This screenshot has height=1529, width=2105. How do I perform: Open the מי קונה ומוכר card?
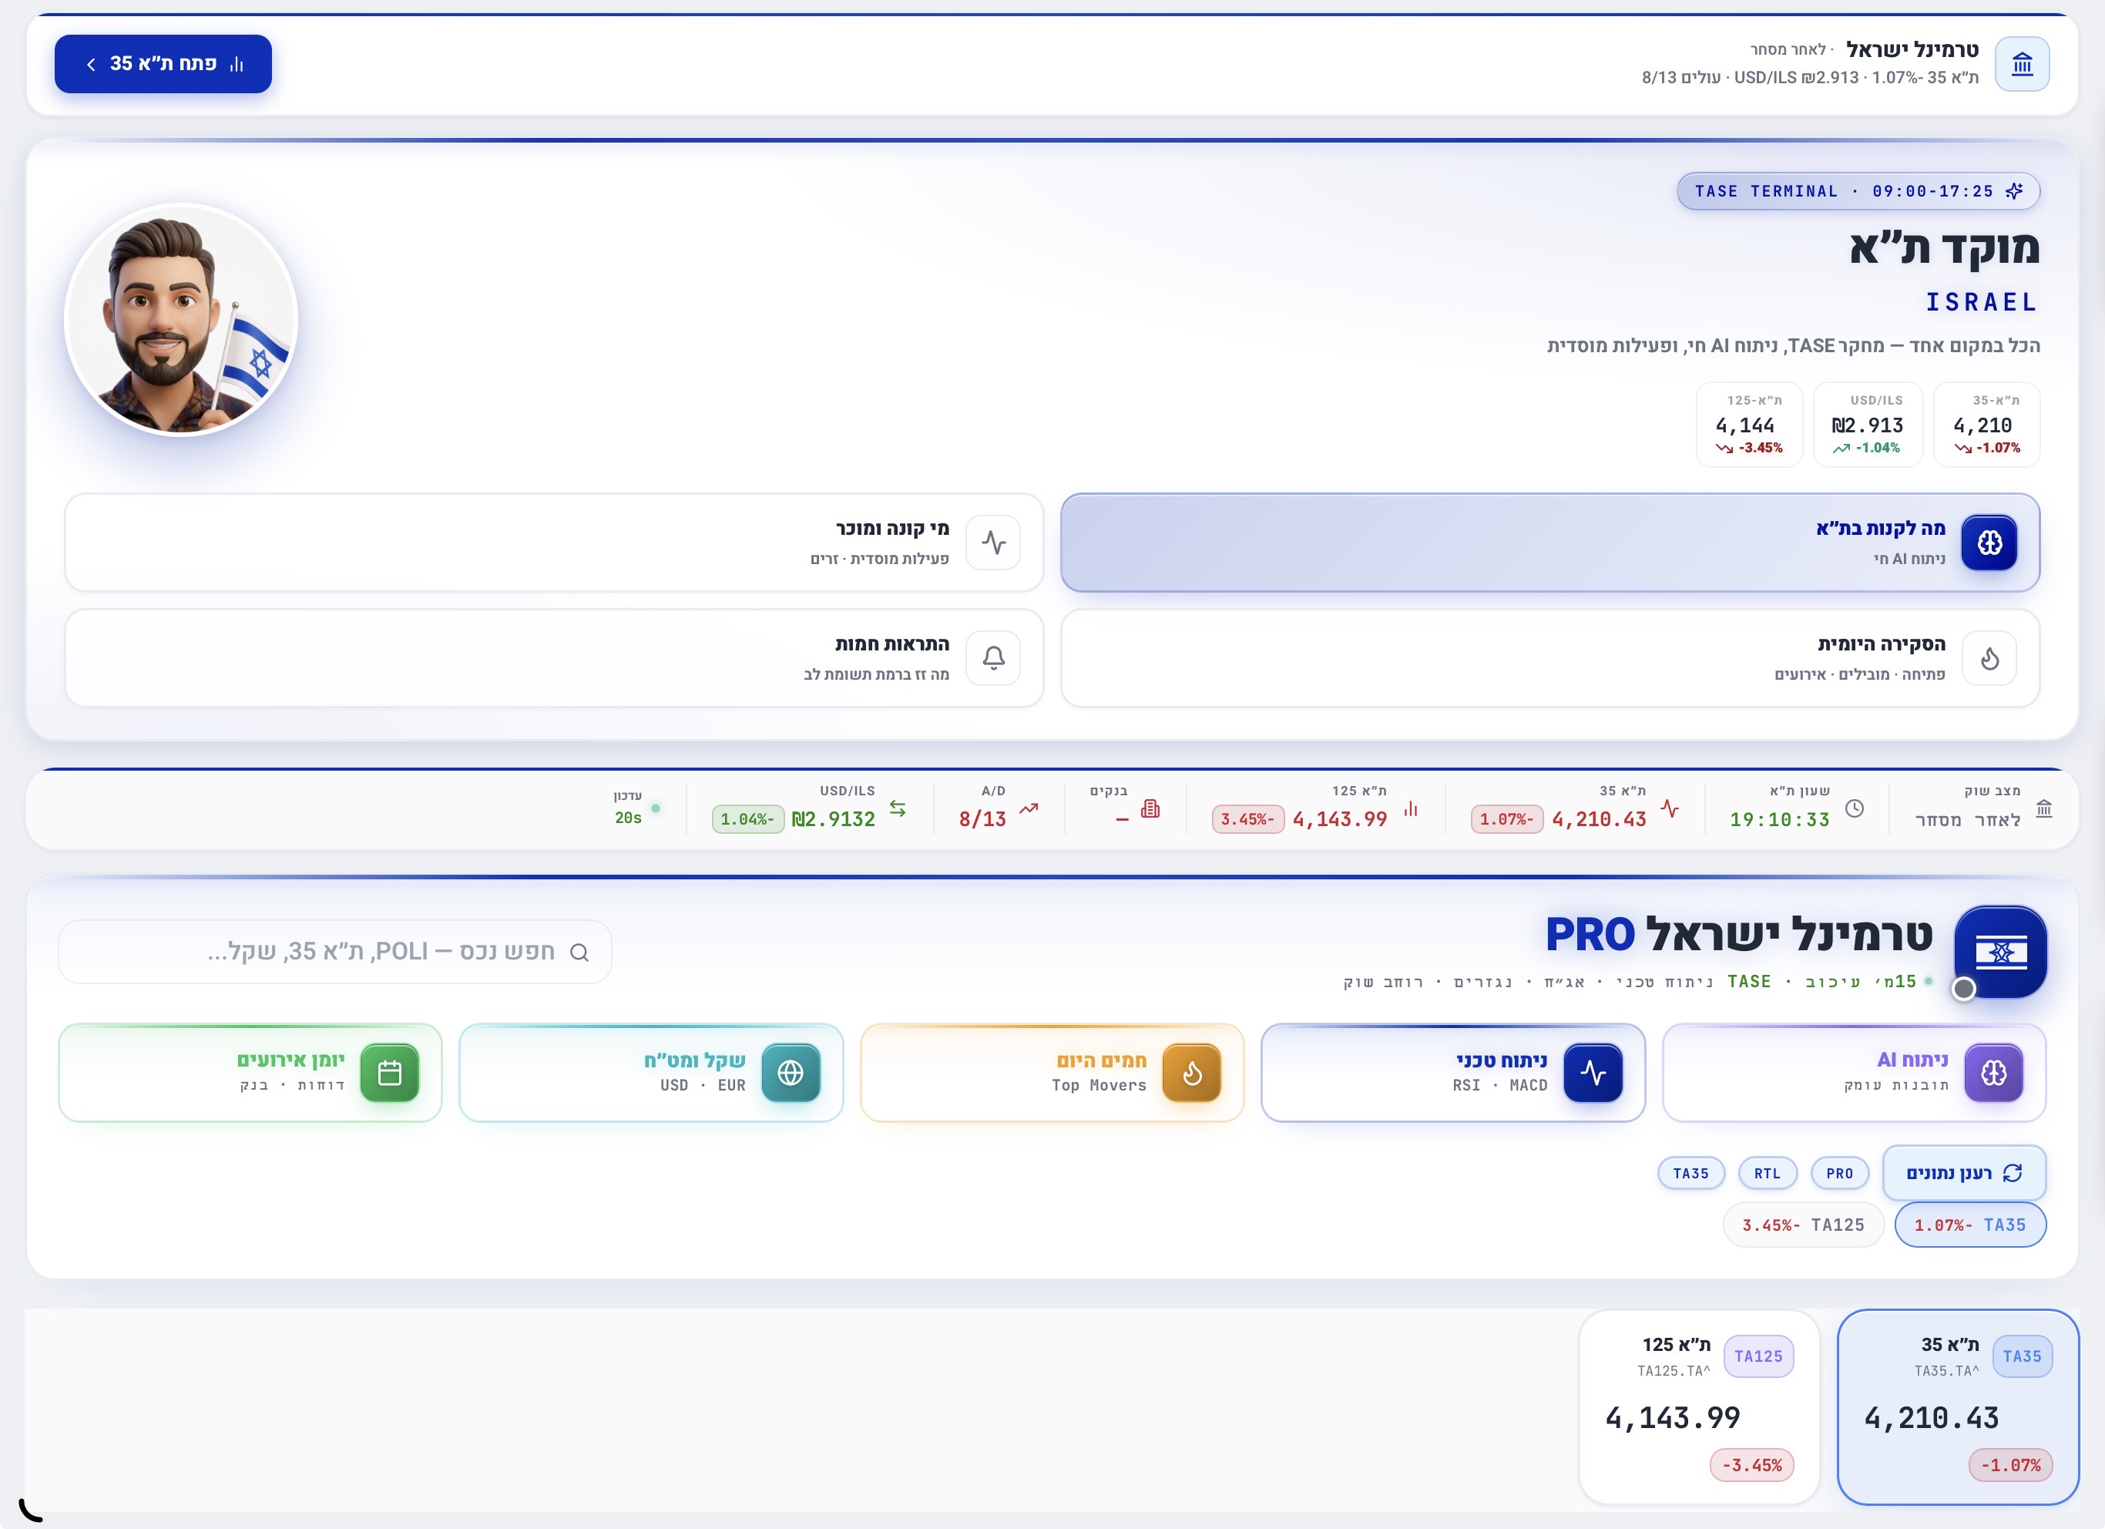coord(554,542)
